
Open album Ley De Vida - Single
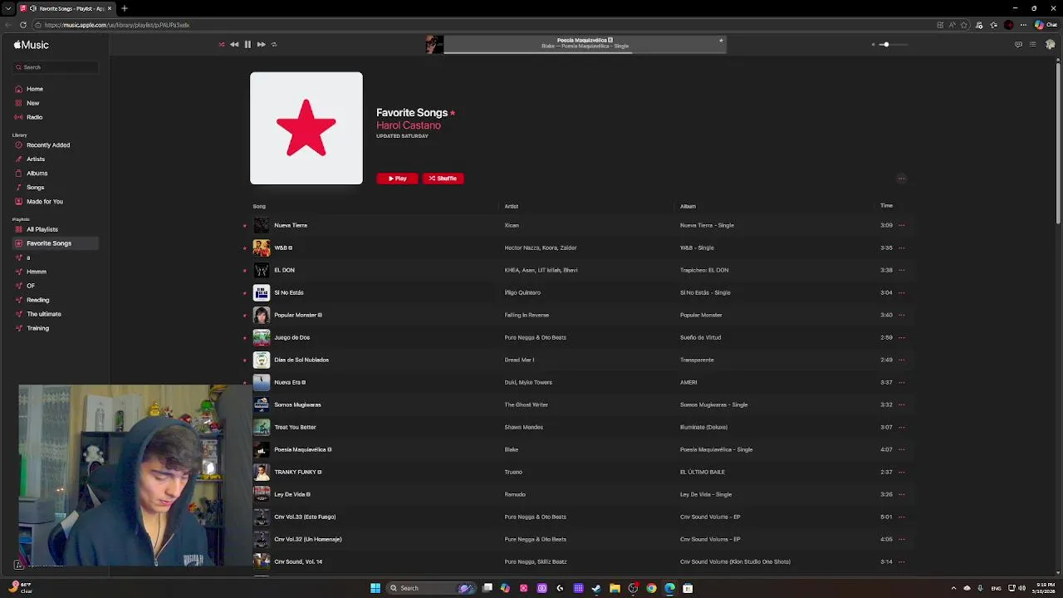(x=706, y=494)
